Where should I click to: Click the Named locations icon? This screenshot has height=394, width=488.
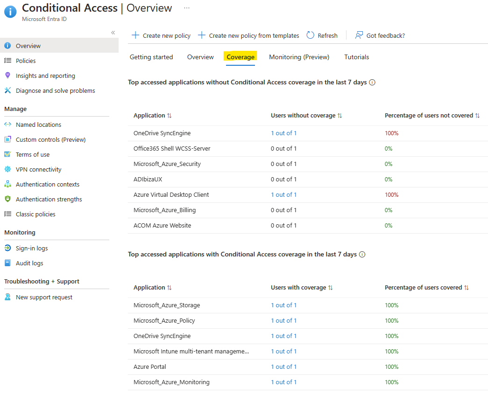pyautogui.click(x=8, y=124)
